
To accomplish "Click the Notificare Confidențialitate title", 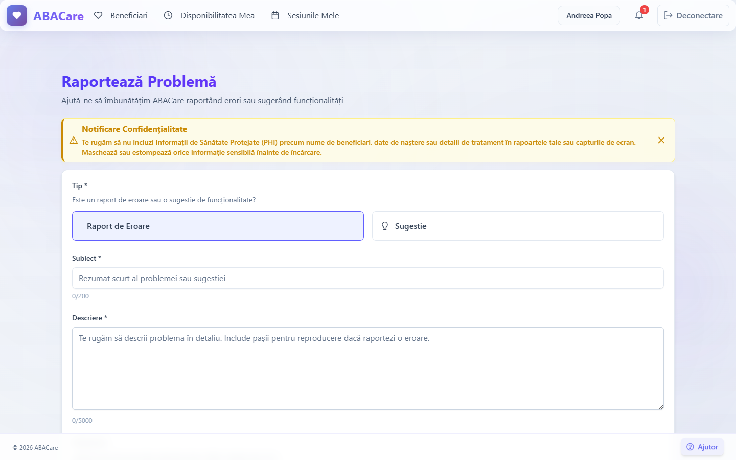I will (134, 129).
